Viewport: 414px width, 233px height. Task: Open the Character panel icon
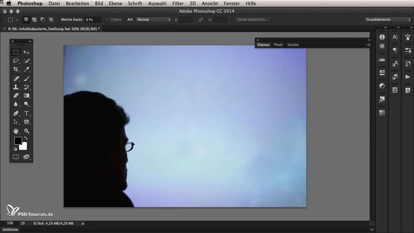click(x=395, y=37)
